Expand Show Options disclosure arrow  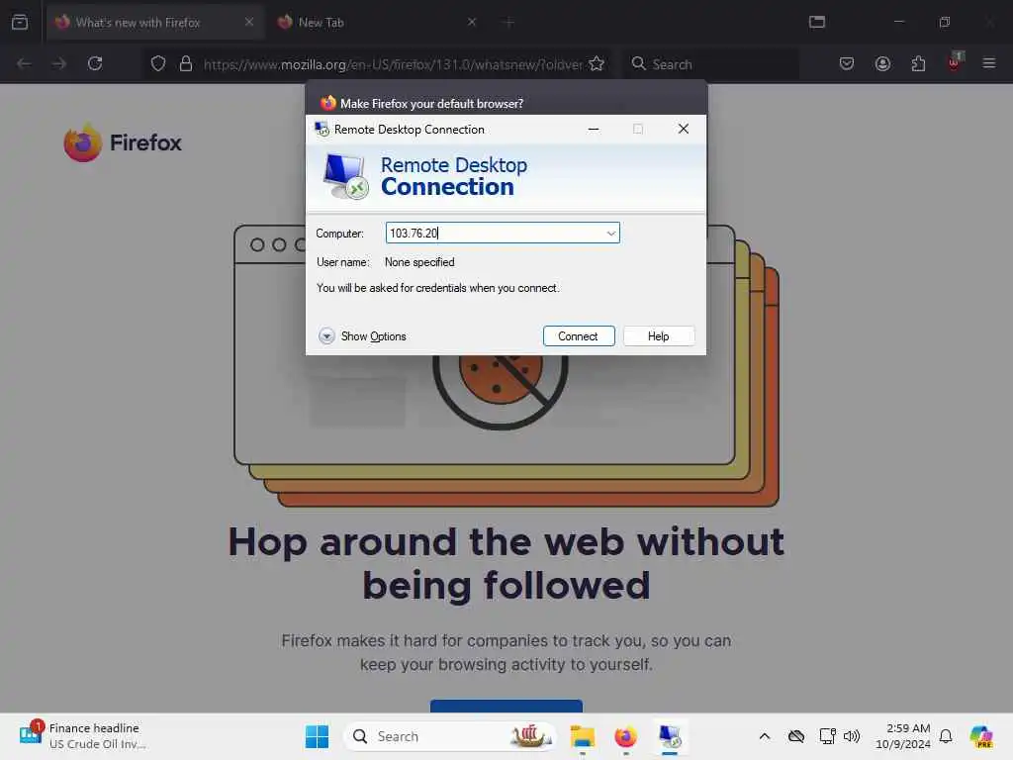326,336
